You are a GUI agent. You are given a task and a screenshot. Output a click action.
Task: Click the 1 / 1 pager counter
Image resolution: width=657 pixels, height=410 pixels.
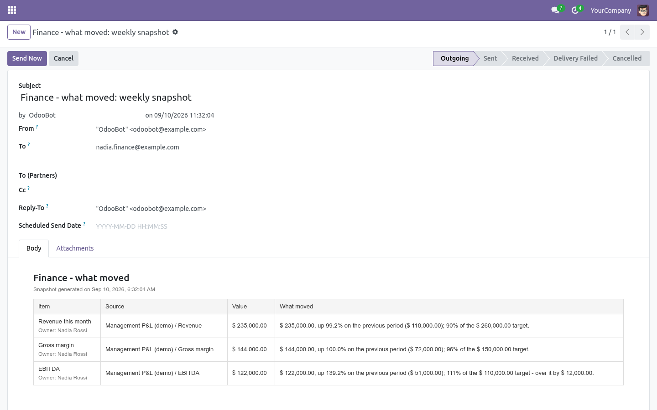610,32
